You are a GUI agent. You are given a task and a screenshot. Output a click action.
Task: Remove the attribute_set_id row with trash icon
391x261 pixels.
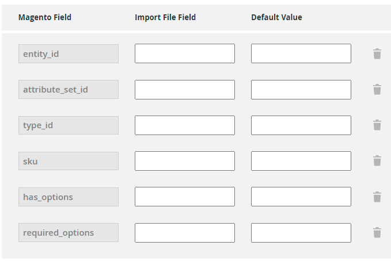coord(377,90)
